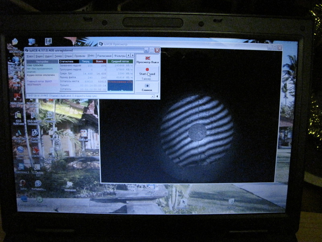Viewport: 322px width, 242px height.
Task: Open the Reality.png desktop file
Action: click(84, 136)
